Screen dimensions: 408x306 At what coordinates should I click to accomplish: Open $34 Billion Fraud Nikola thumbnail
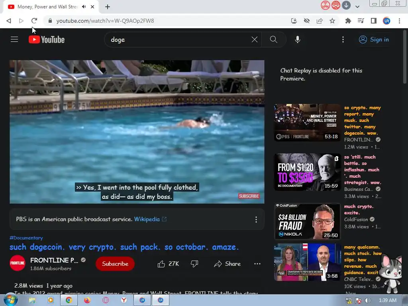(x=307, y=221)
